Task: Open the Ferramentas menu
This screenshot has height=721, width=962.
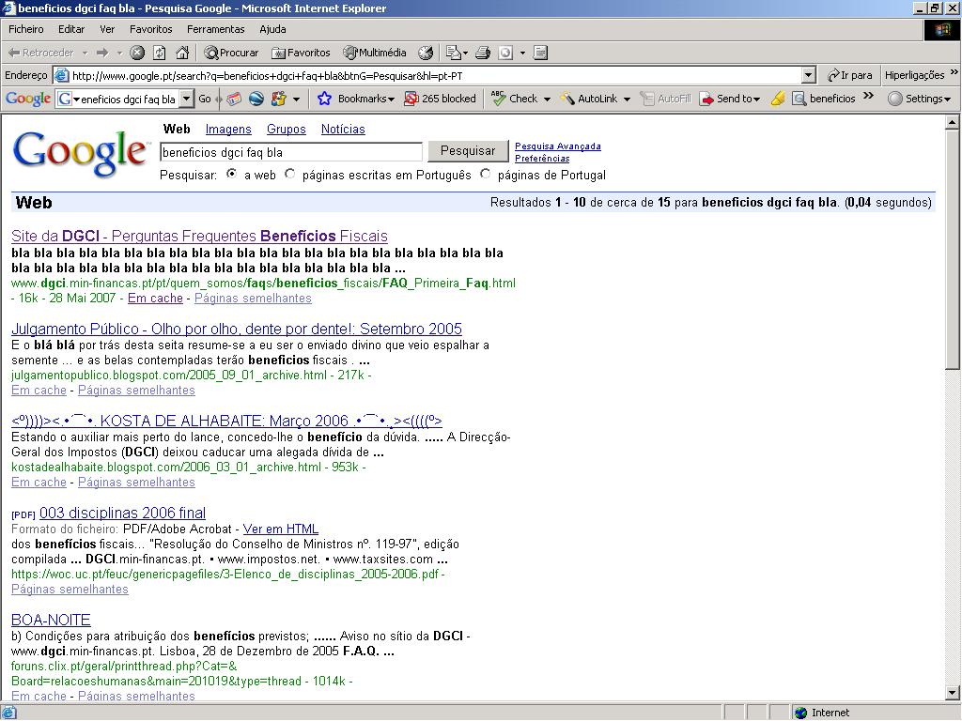Action: tap(215, 29)
